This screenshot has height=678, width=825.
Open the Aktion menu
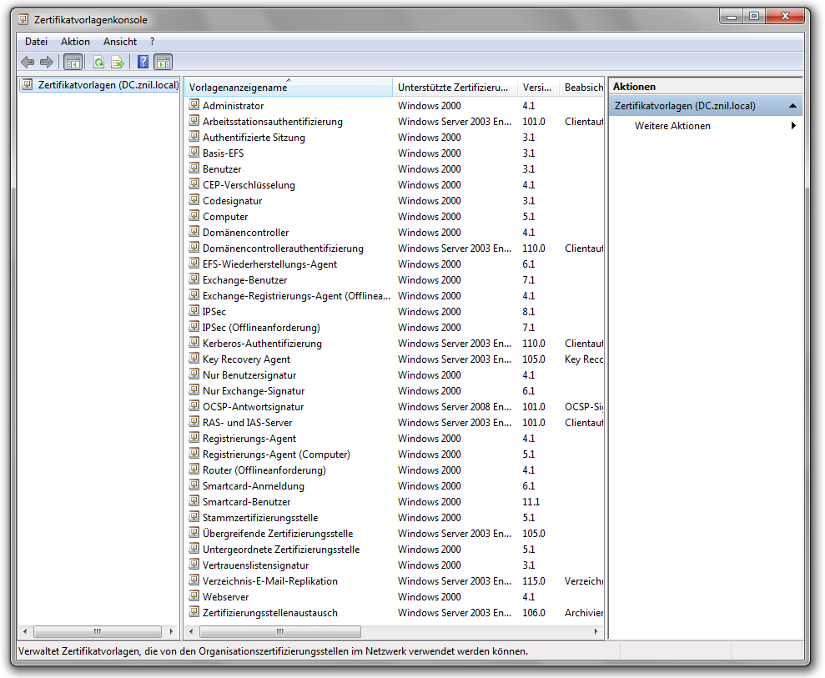pyautogui.click(x=75, y=41)
